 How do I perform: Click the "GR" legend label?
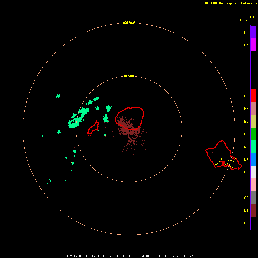click(246, 109)
